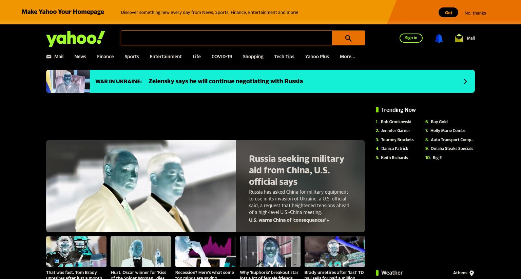This screenshot has height=279, width=521.
Task: Select the Life menu item
Action: 197,57
